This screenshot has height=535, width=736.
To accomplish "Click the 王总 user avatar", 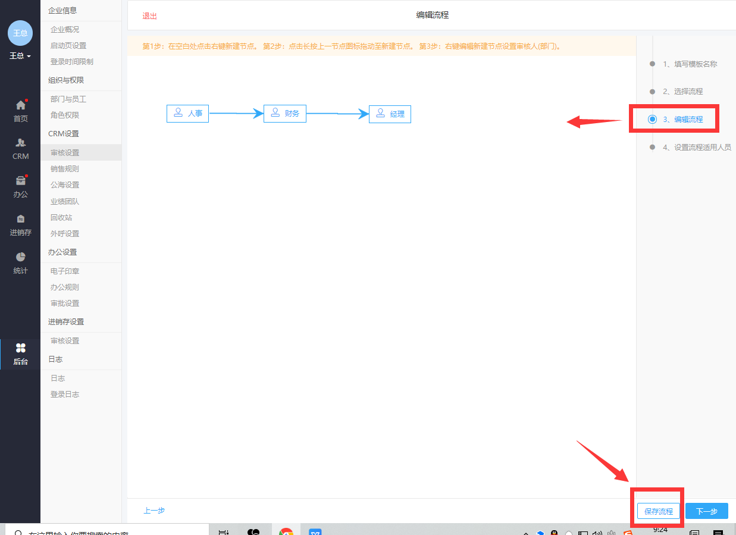I will [x=20, y=33].
